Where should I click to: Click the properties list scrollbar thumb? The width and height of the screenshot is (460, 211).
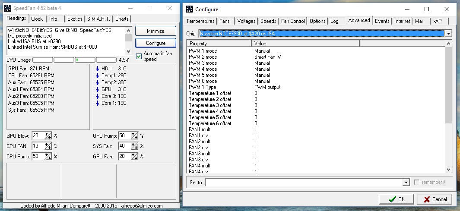click(448, 85)
